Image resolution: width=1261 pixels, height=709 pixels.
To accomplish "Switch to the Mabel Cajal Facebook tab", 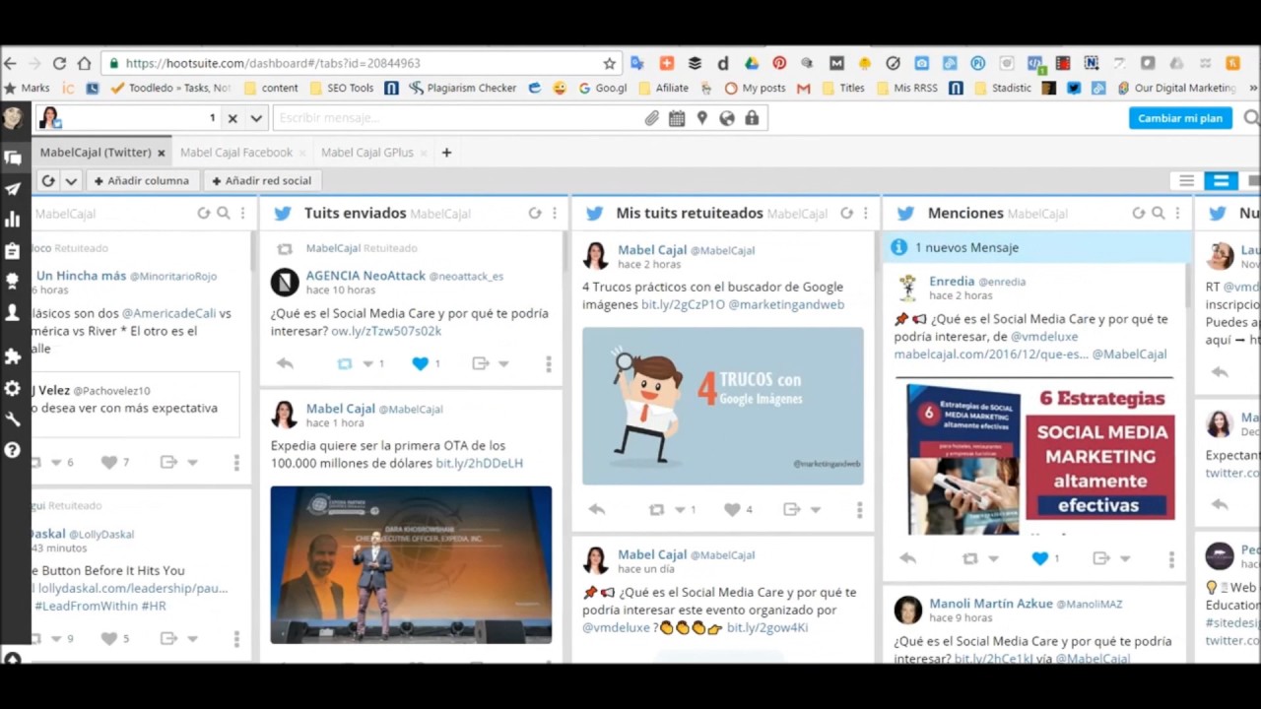I will (x=236, y=153).
